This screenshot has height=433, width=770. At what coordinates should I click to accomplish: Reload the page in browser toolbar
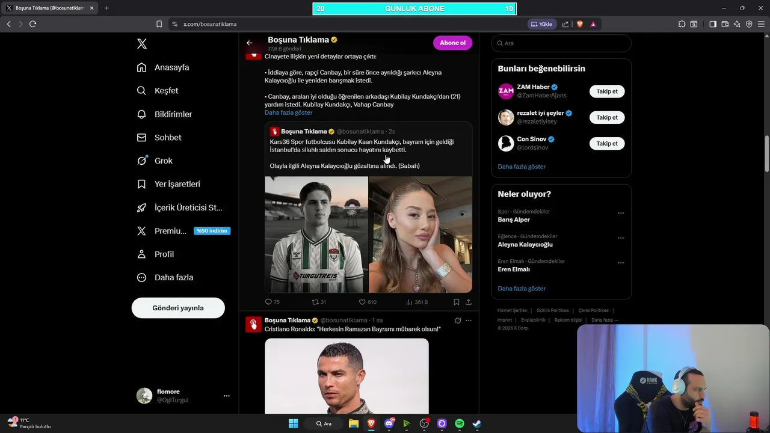click(x=32, y=24)
